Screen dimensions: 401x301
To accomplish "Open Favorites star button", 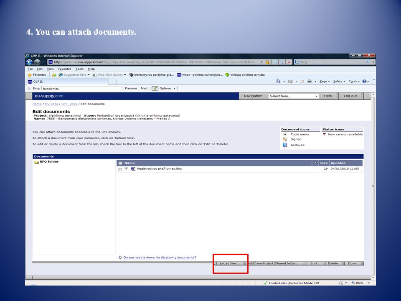I will point(37,75).
